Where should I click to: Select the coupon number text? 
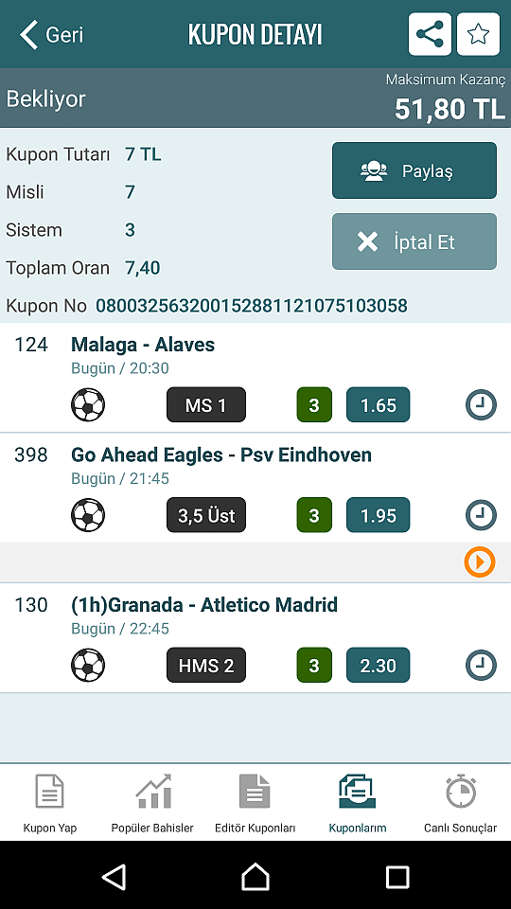(x=252, y=306)
